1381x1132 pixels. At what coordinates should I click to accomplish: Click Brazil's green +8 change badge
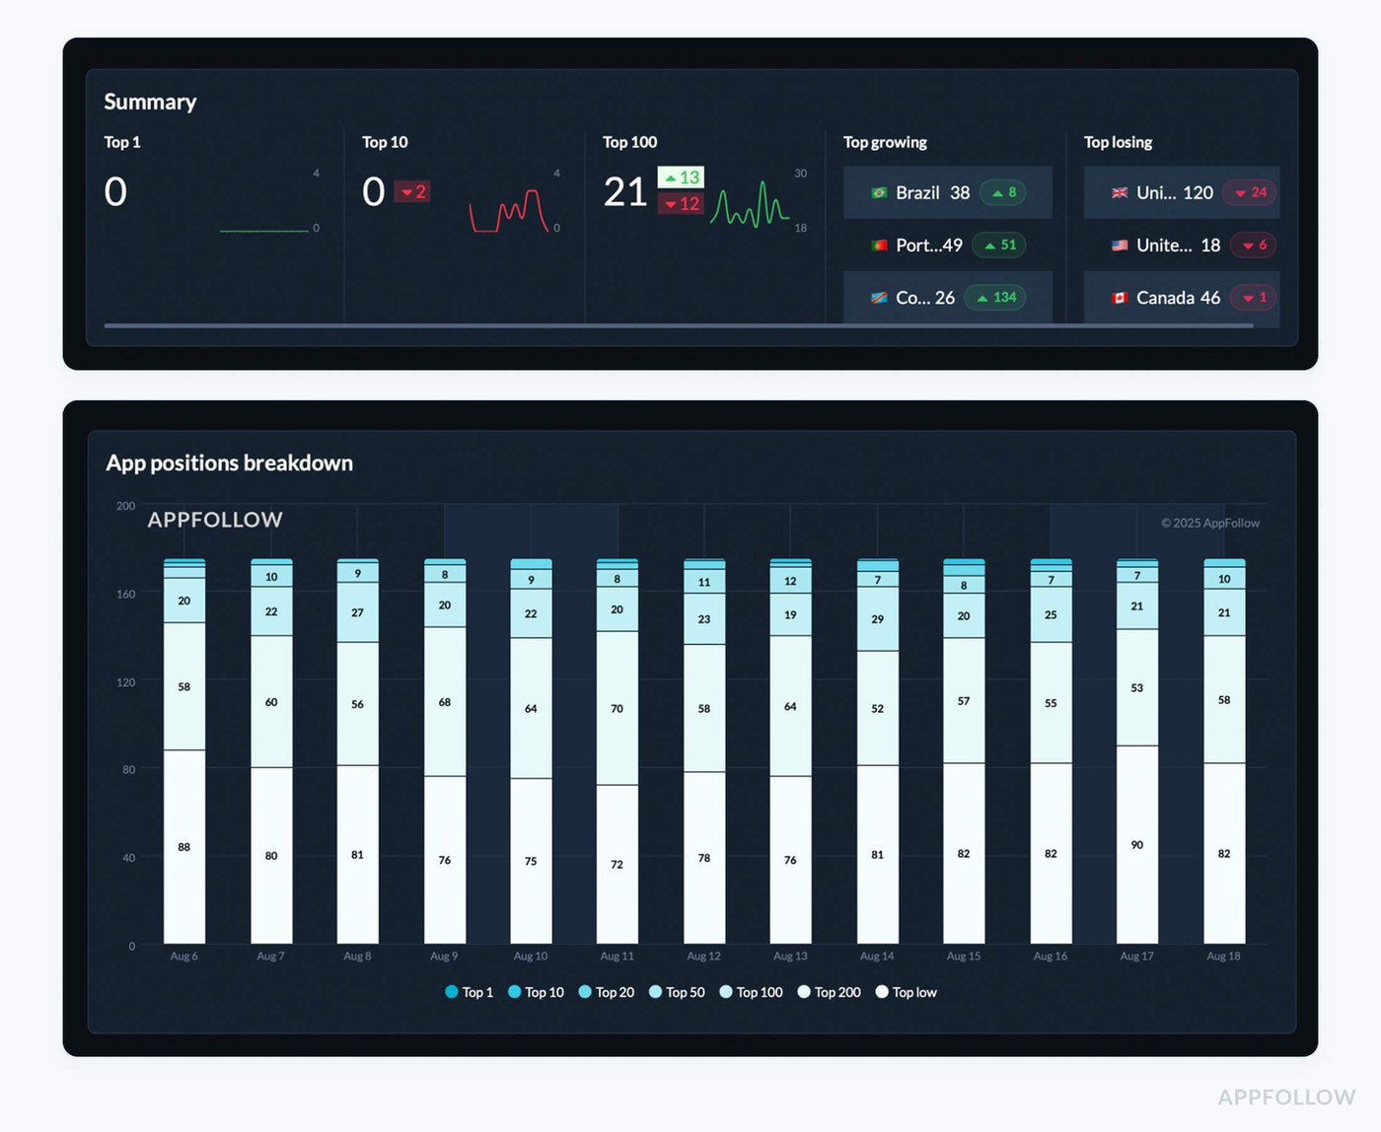click(x=1005, y=193)
